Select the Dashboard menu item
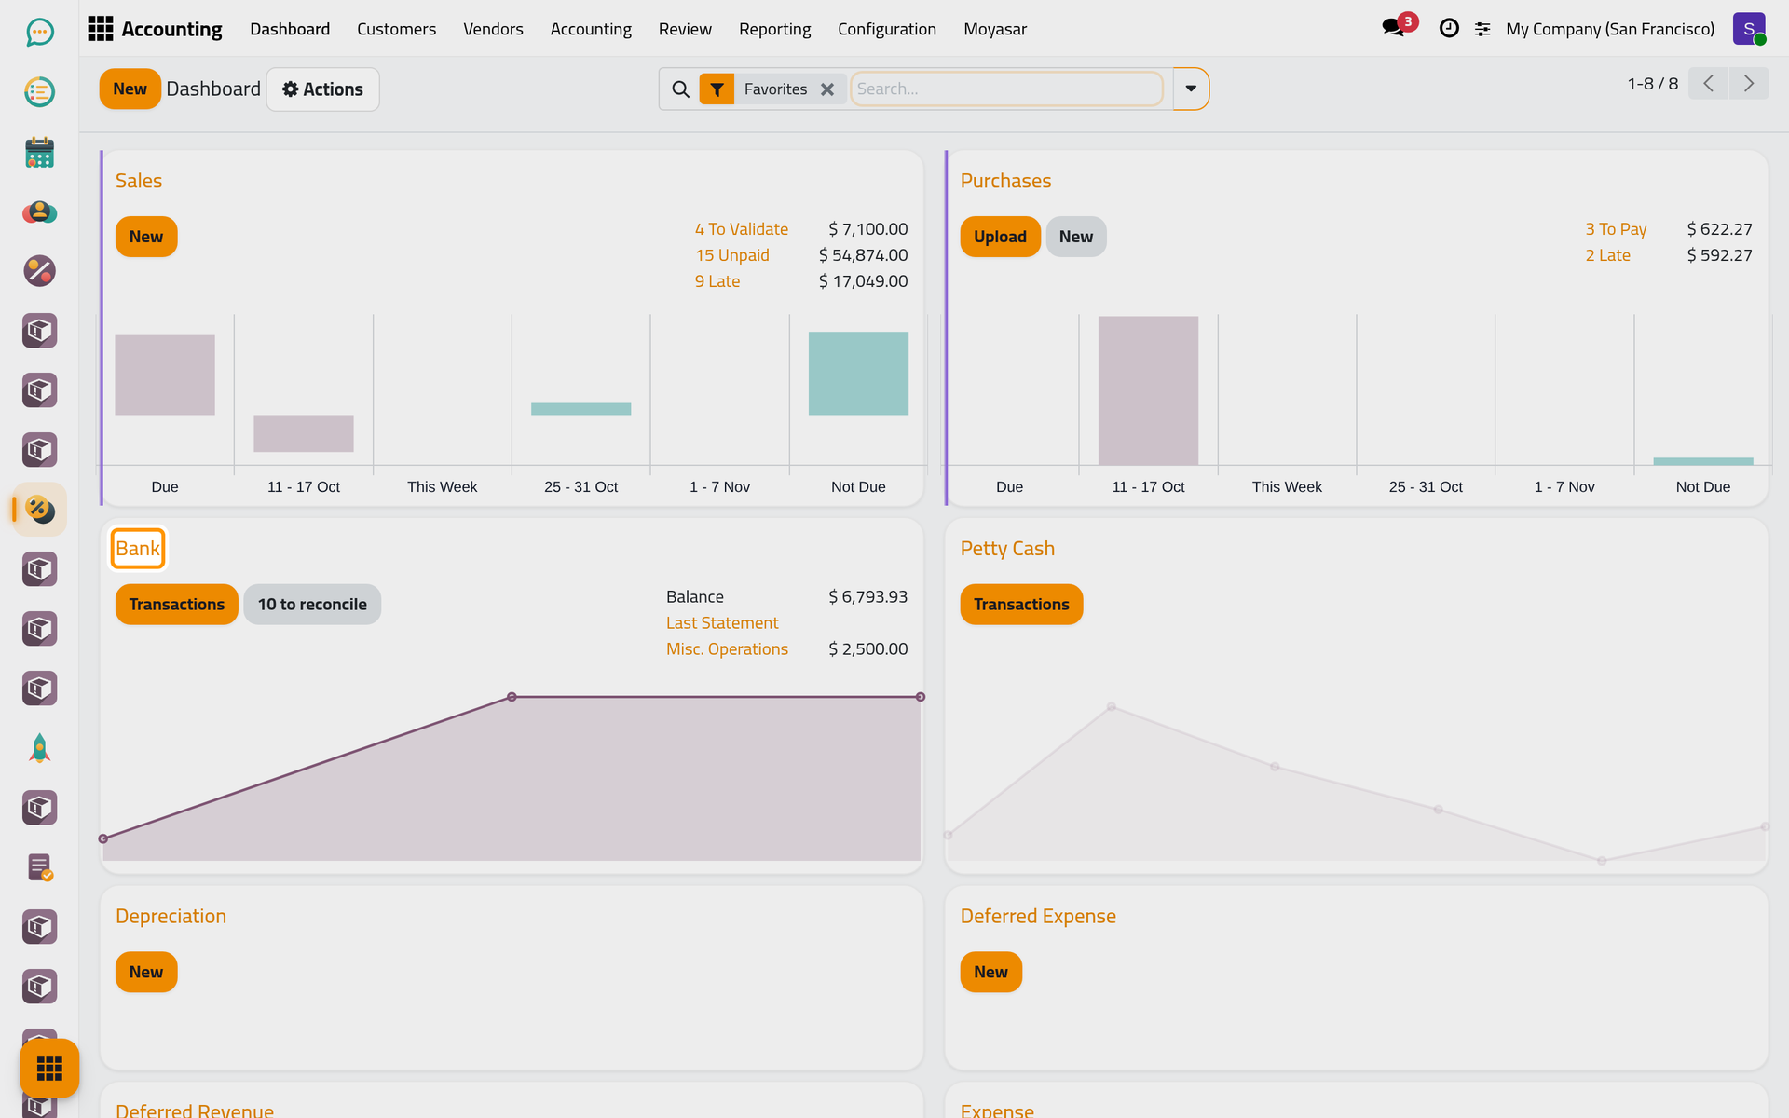Screen dimensions: 1789x1118 click(290, 29)
